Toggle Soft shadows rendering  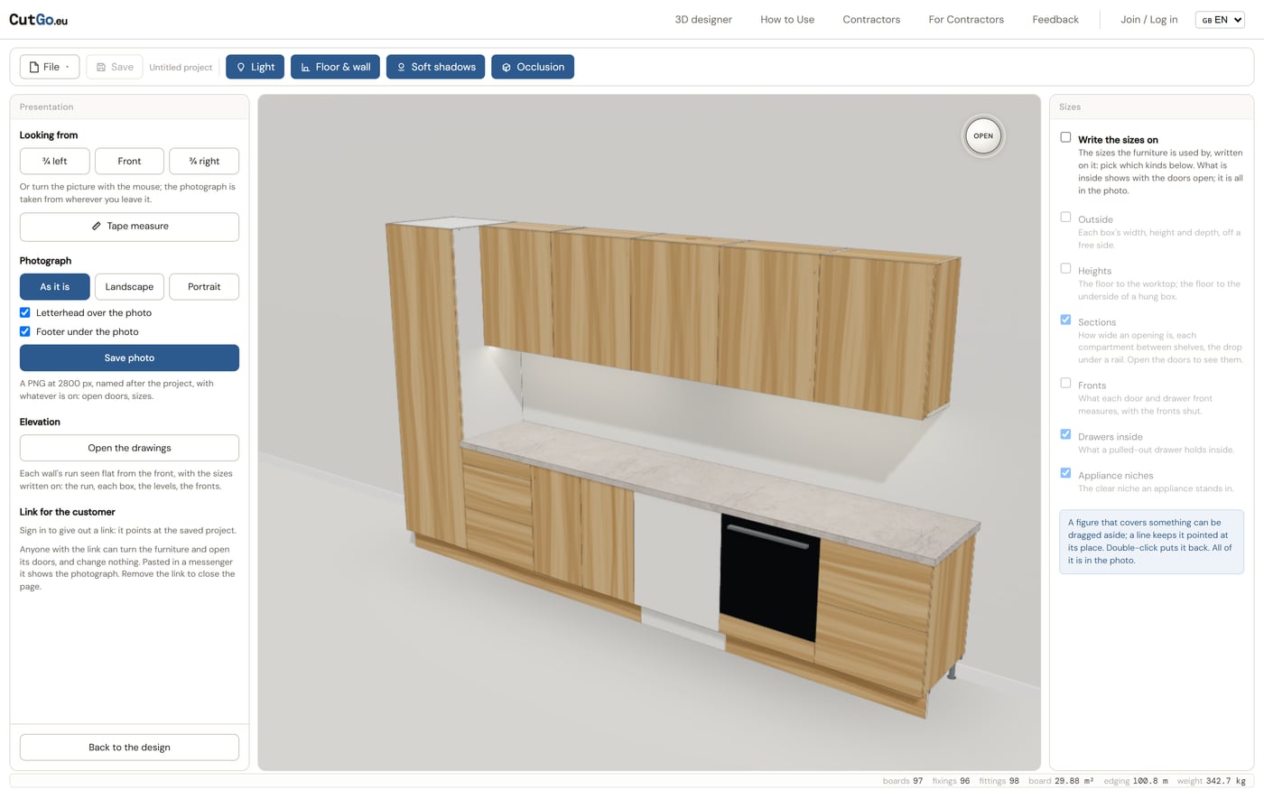(x=435, y=67)
